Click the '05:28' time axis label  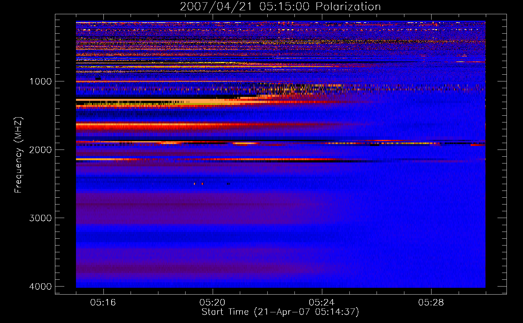click(431, 303)
